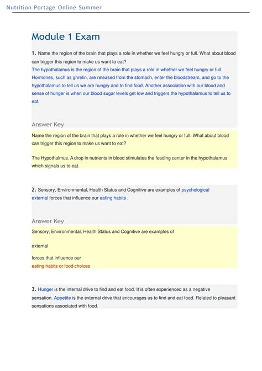Click question 1 prompt about the brain region

point(134,57)
